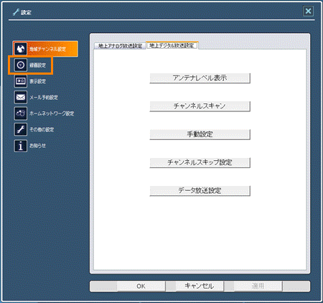The image size is (323, 303).
Task: Click the キャンセル button
Action: [200, 286]
